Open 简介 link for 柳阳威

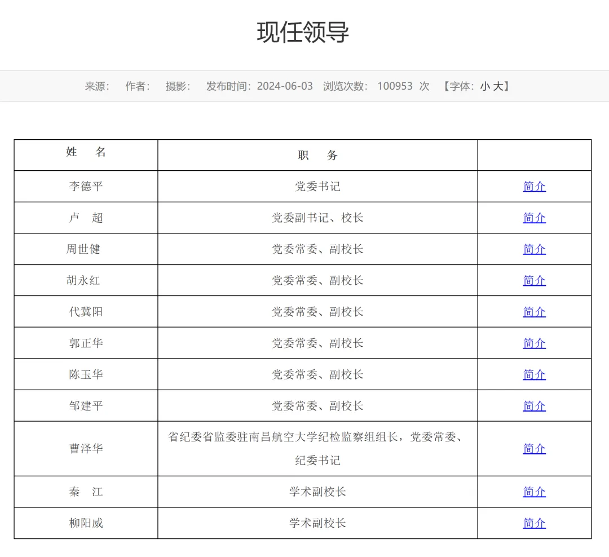(534, 523)
